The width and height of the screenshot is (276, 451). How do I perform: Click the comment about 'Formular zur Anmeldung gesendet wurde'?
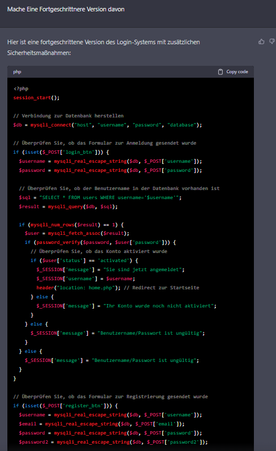click(x=105, y=143)
